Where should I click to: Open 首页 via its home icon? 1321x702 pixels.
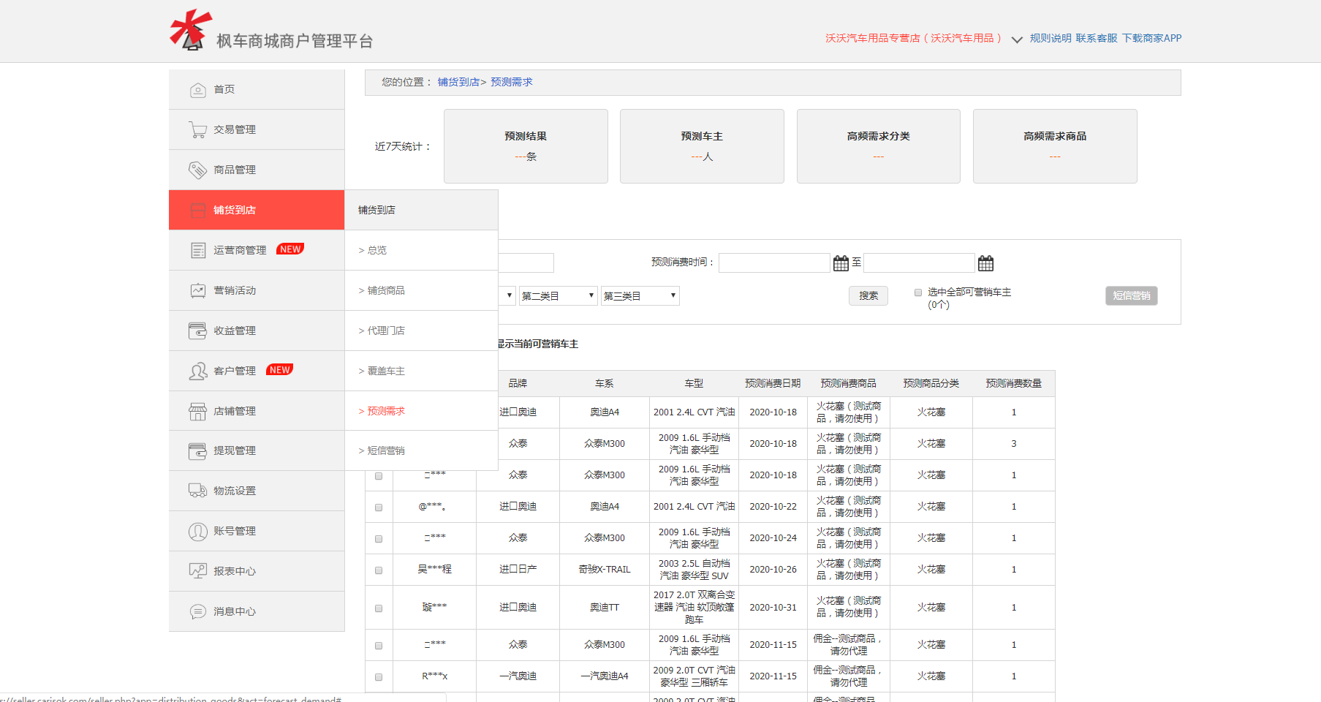197,89
